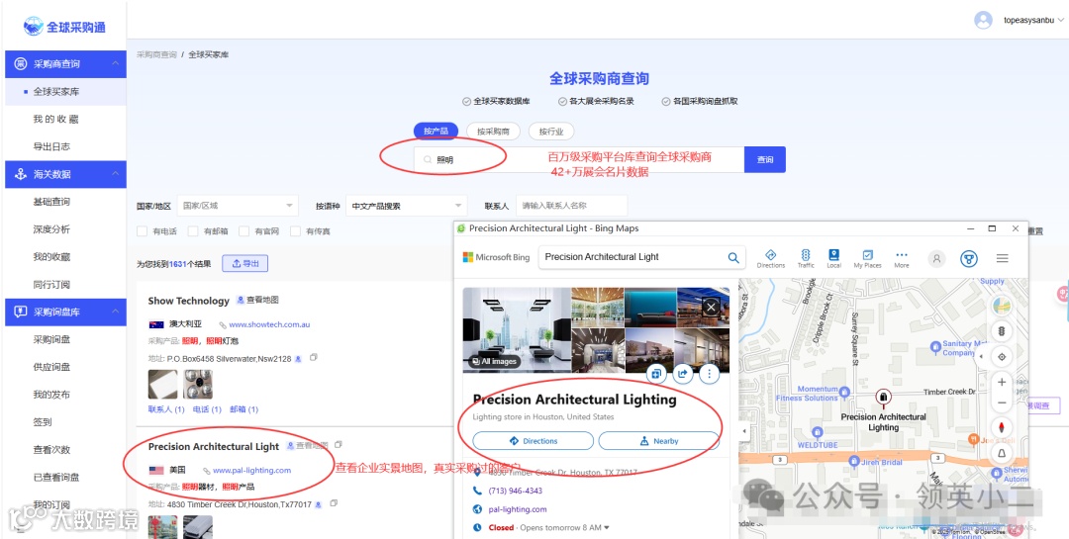Open the Bing account profile icon
The height and width of the screenshot is (539, 1069).
pos(936,258)
